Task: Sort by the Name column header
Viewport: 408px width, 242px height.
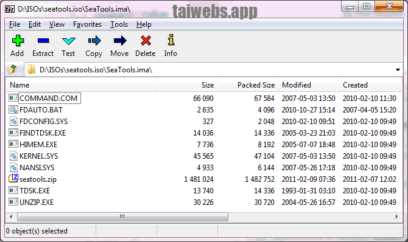Action: pos(81,85)
